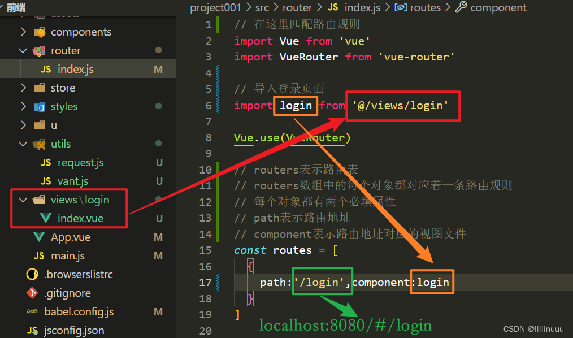Open vant.js in the file tree
Screen dimensions: 573x338
tap(73, 181)
